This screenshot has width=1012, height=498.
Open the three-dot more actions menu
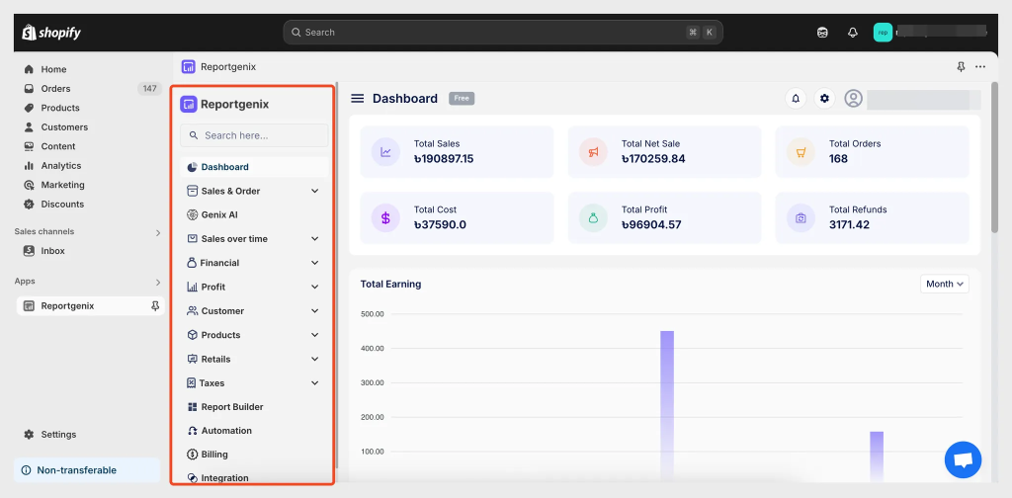[980, 66]
